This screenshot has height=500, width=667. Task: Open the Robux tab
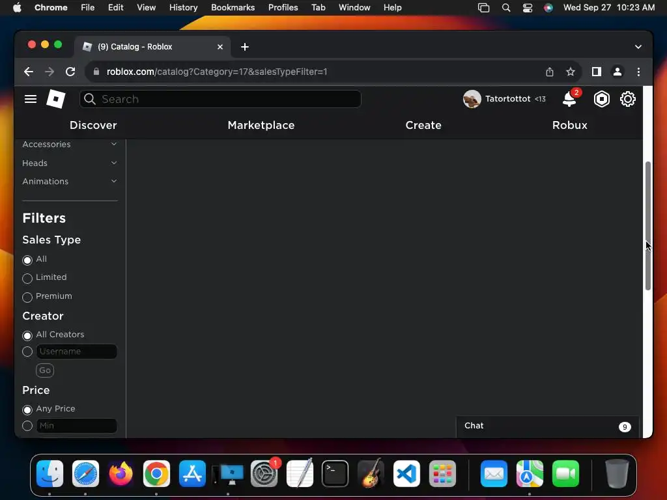pos(569,125)
